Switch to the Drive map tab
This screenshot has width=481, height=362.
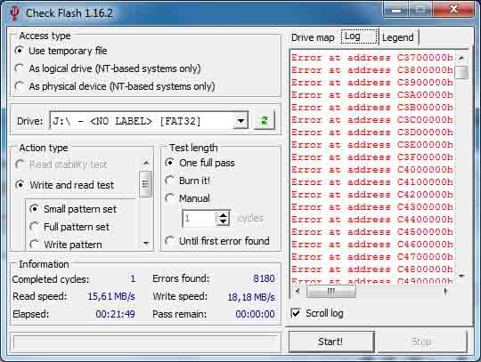313,37
